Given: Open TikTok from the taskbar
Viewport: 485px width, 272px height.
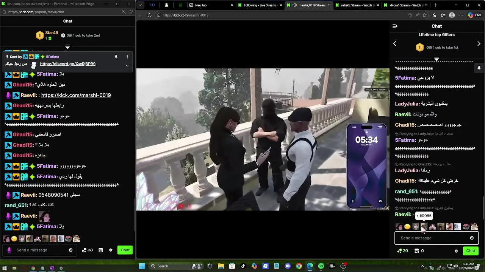Looking at the screenshot, I should coord(243,266).
